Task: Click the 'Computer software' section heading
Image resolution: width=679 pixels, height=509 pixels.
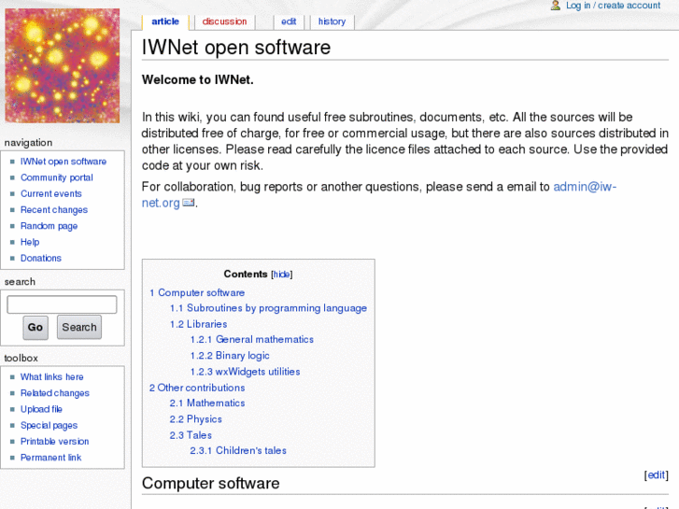Action: pos(211,484)
